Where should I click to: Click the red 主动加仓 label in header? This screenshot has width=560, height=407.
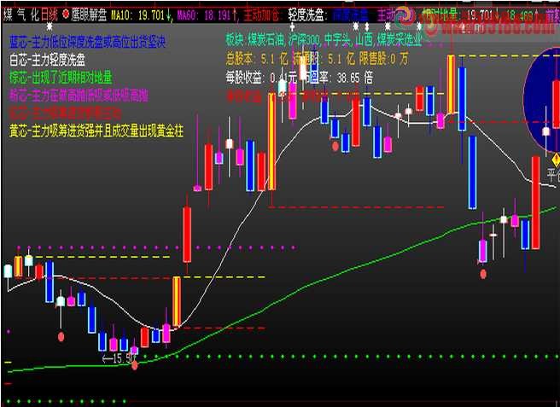click(261, 15)
